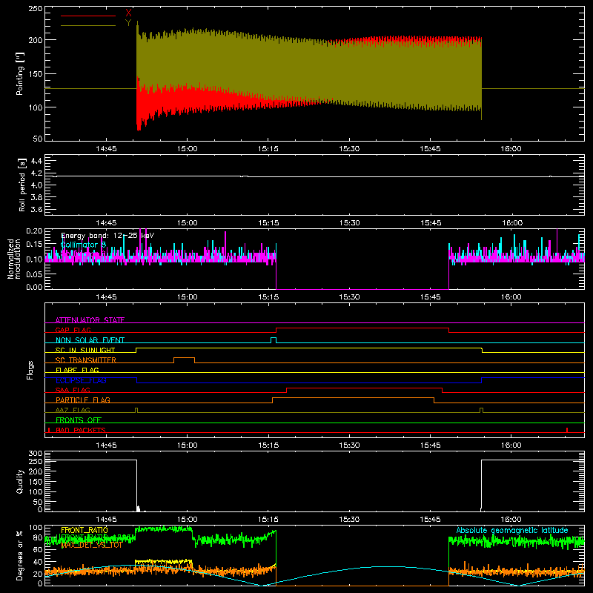Click the Quality axis title

point(20,481)
